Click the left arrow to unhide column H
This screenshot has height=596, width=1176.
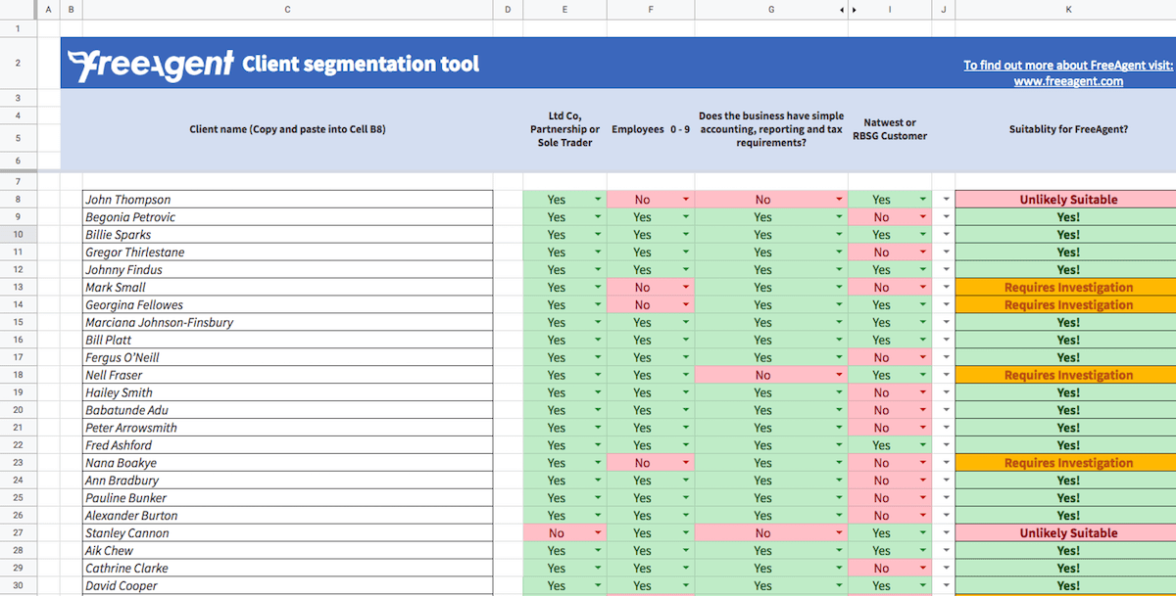click(841, 9)
